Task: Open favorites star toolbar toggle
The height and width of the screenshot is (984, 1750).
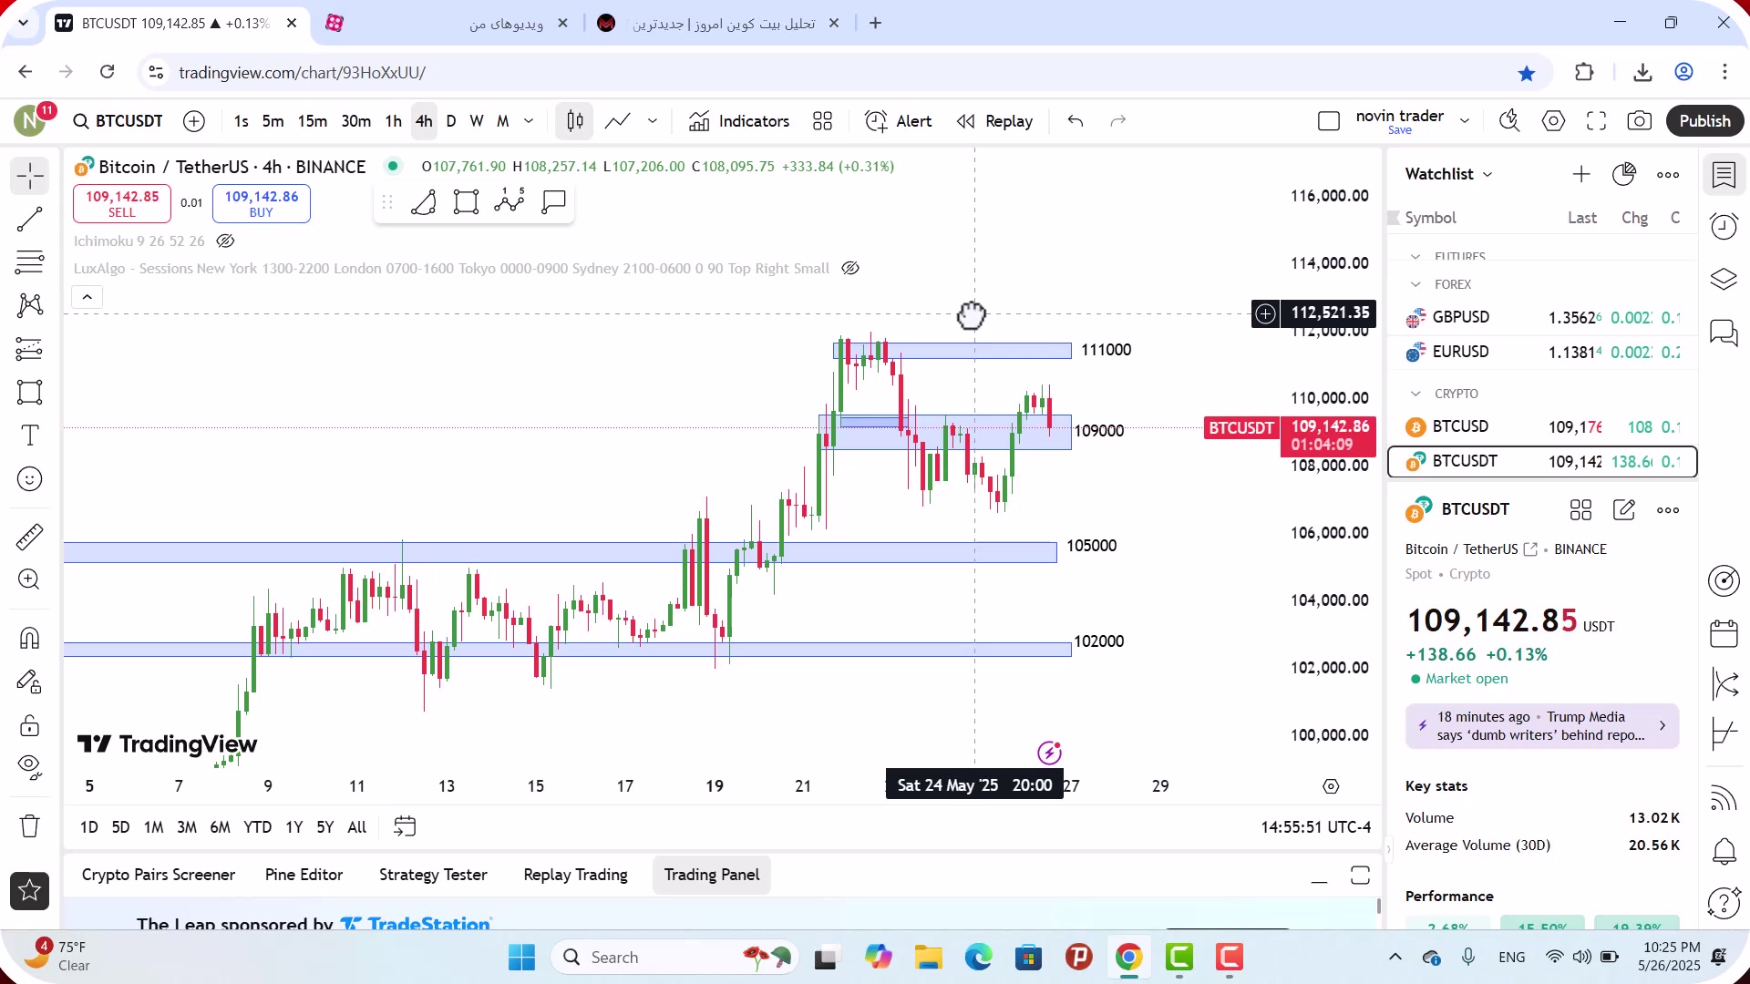Action: click(x=29, y=891)
